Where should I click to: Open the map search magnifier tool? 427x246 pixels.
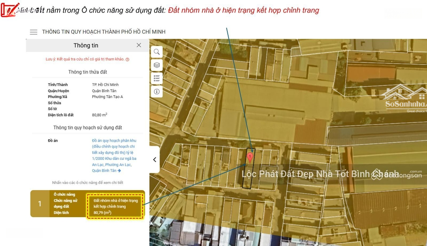tap(157, 52)
